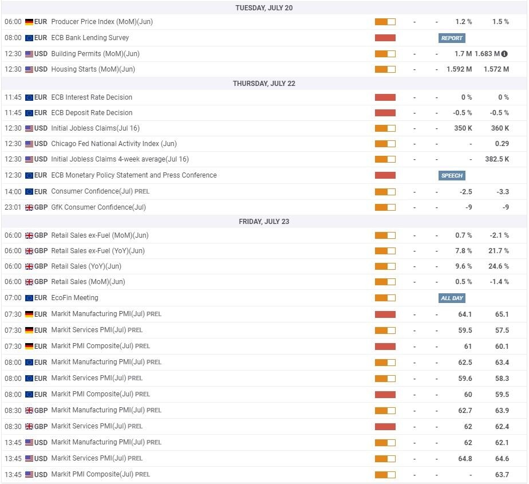Click the red volatility bar on ECB Deposit Rate Decision
Screen dimensions: 529x484
[x=384, y=113]
